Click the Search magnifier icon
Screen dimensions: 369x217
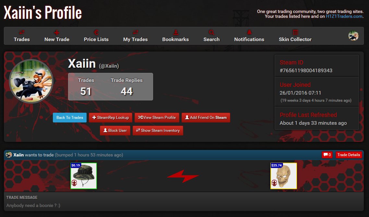point(211,32)
